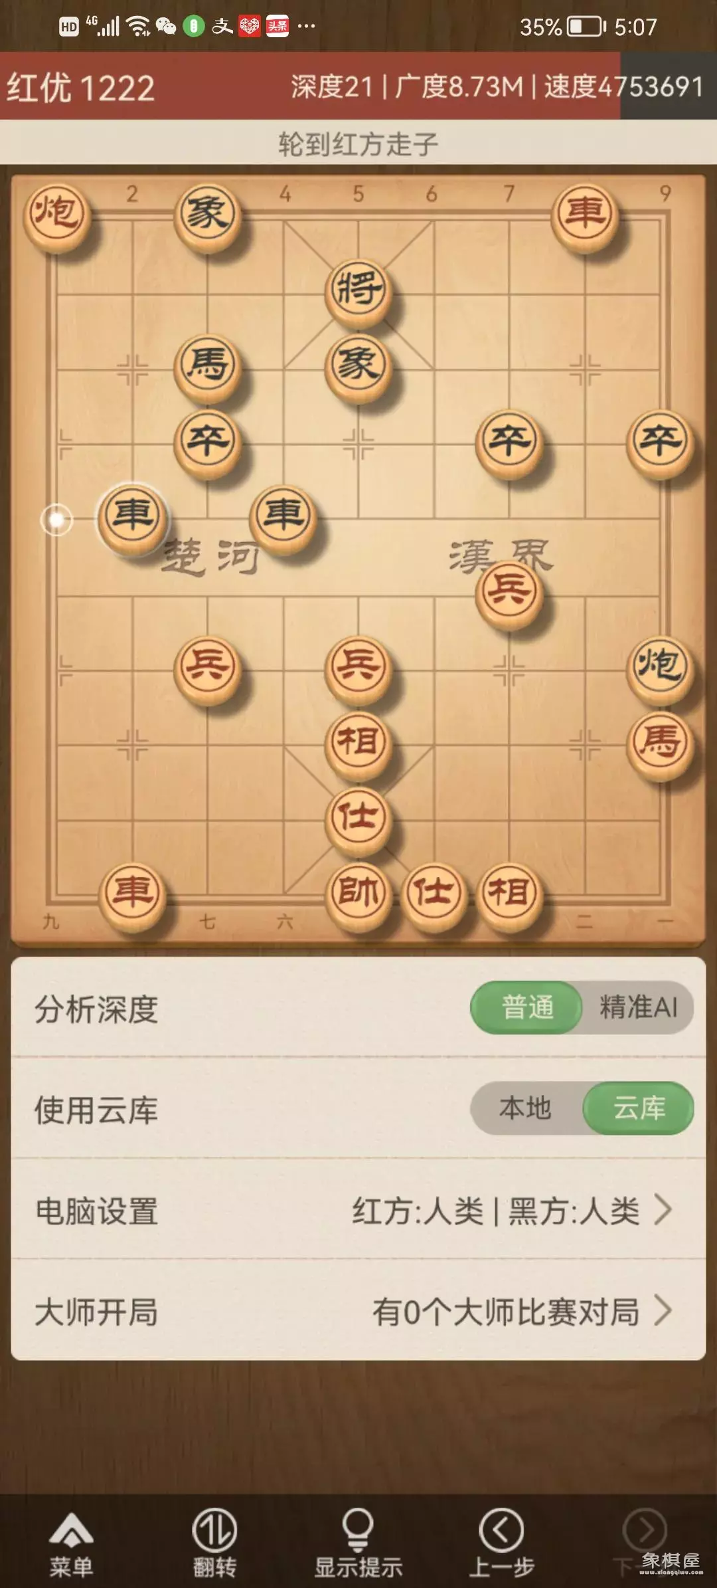Expand 大师开局 chevron arrow

pyautogui.click(x=663, y=1311)
